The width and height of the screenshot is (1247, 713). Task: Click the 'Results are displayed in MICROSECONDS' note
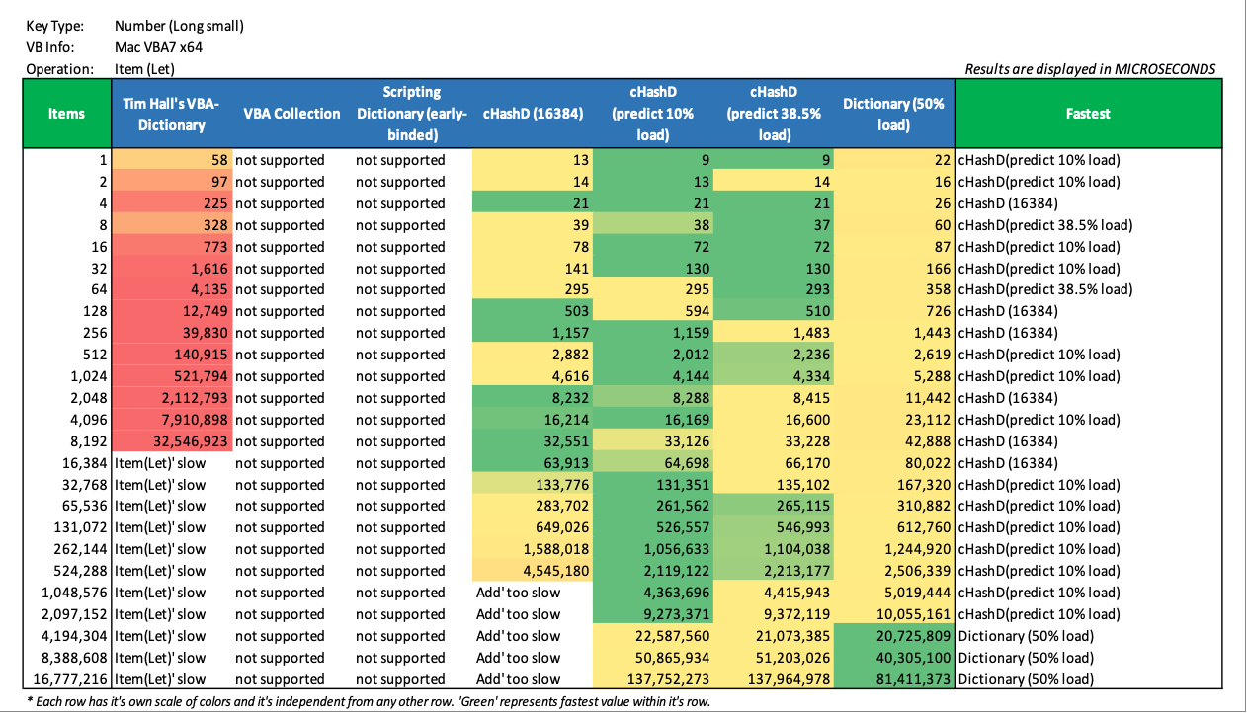coord(1089,69)
